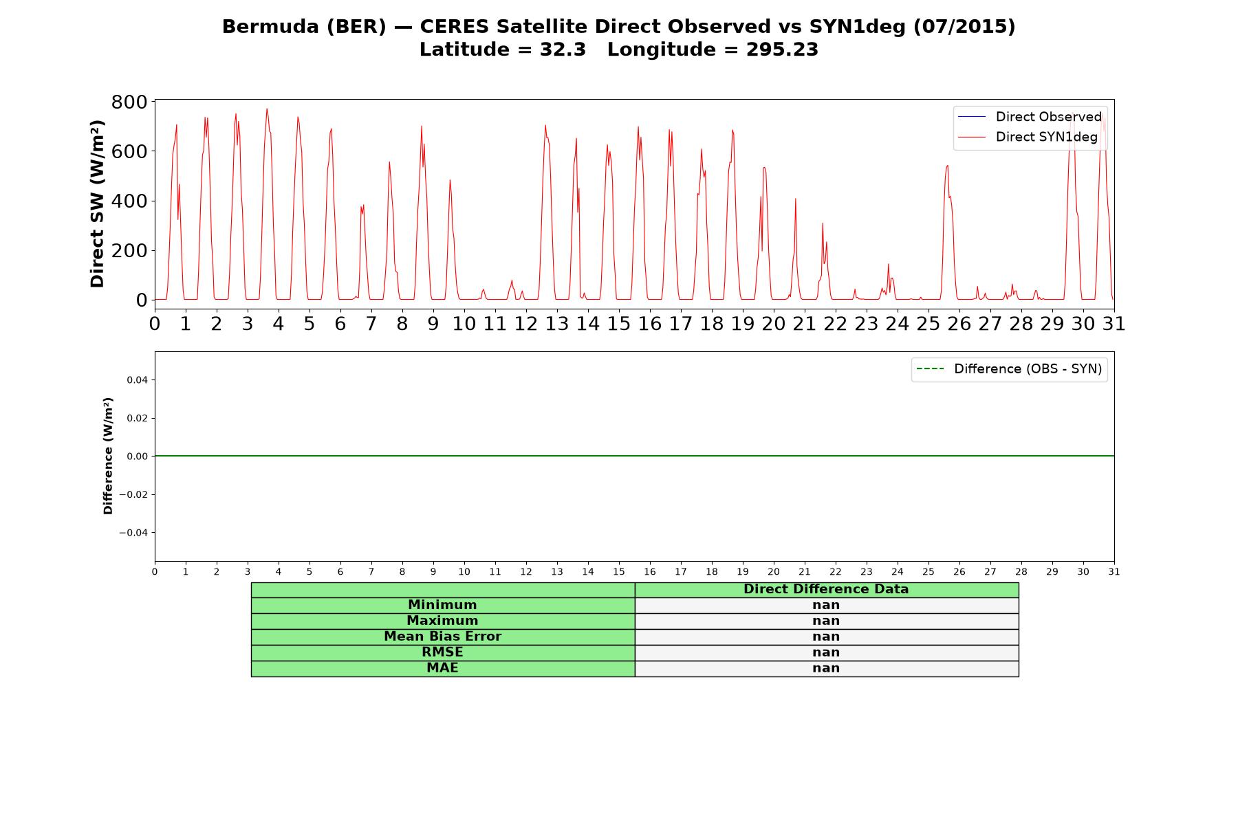The width and height of the screenshot is (1238, 825).
Task: Click the green zero difference line
Action: tap(634, 456)
